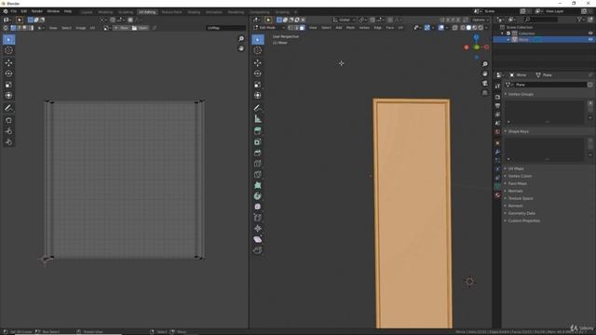Click Open image button in UV editor
The width and height of the screenshot is (596, 335).
point(140,28)
